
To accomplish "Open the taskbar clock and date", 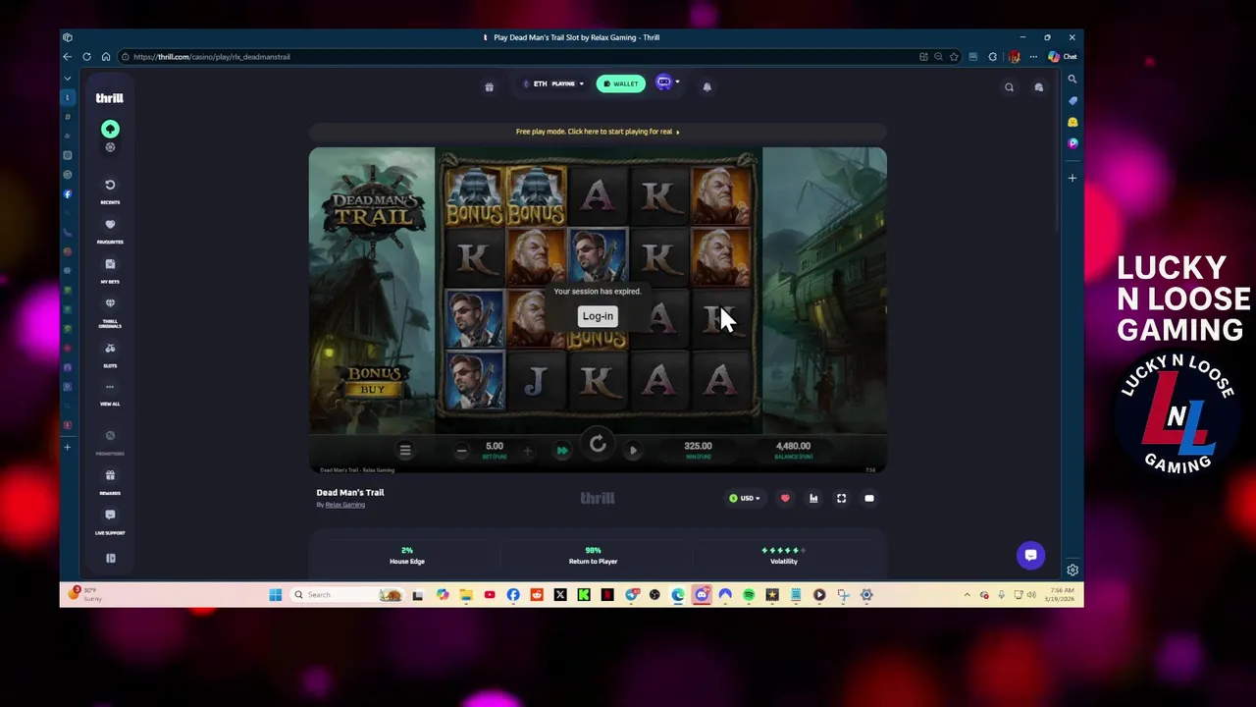I will click(x=1060, y=595).
